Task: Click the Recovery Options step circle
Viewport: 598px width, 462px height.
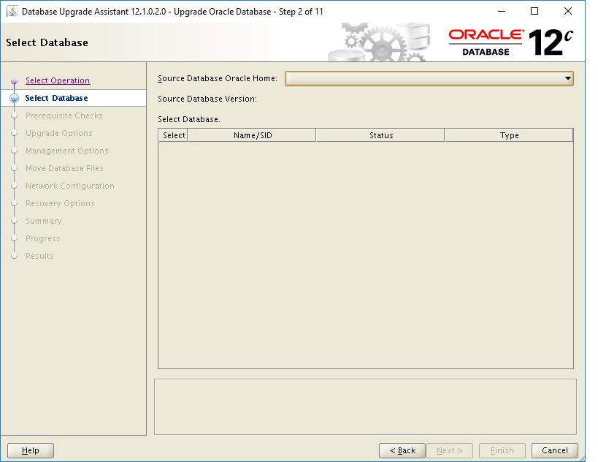Action: coord(15,203)
